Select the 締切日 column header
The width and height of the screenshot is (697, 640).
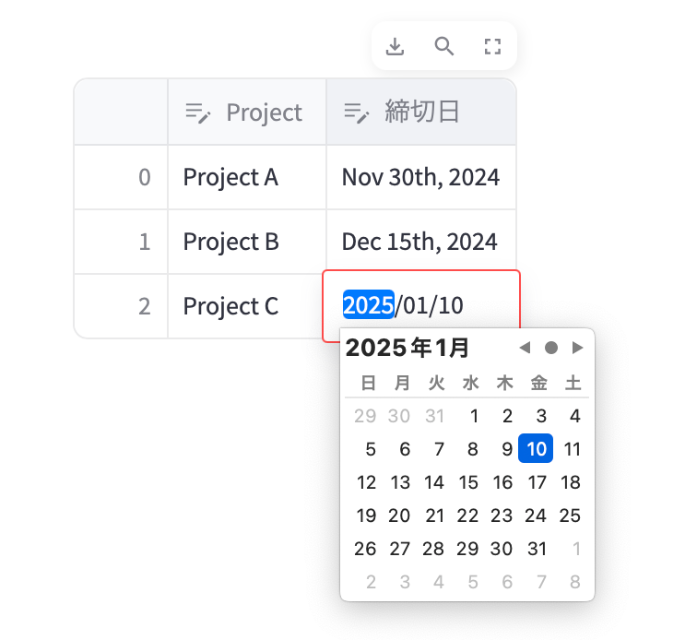tap(422, 113)
